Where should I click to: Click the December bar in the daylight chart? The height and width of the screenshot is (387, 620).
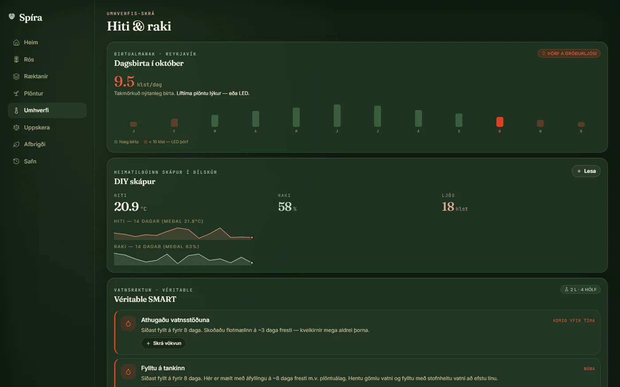pyautogui.click(x=581, y=124)
